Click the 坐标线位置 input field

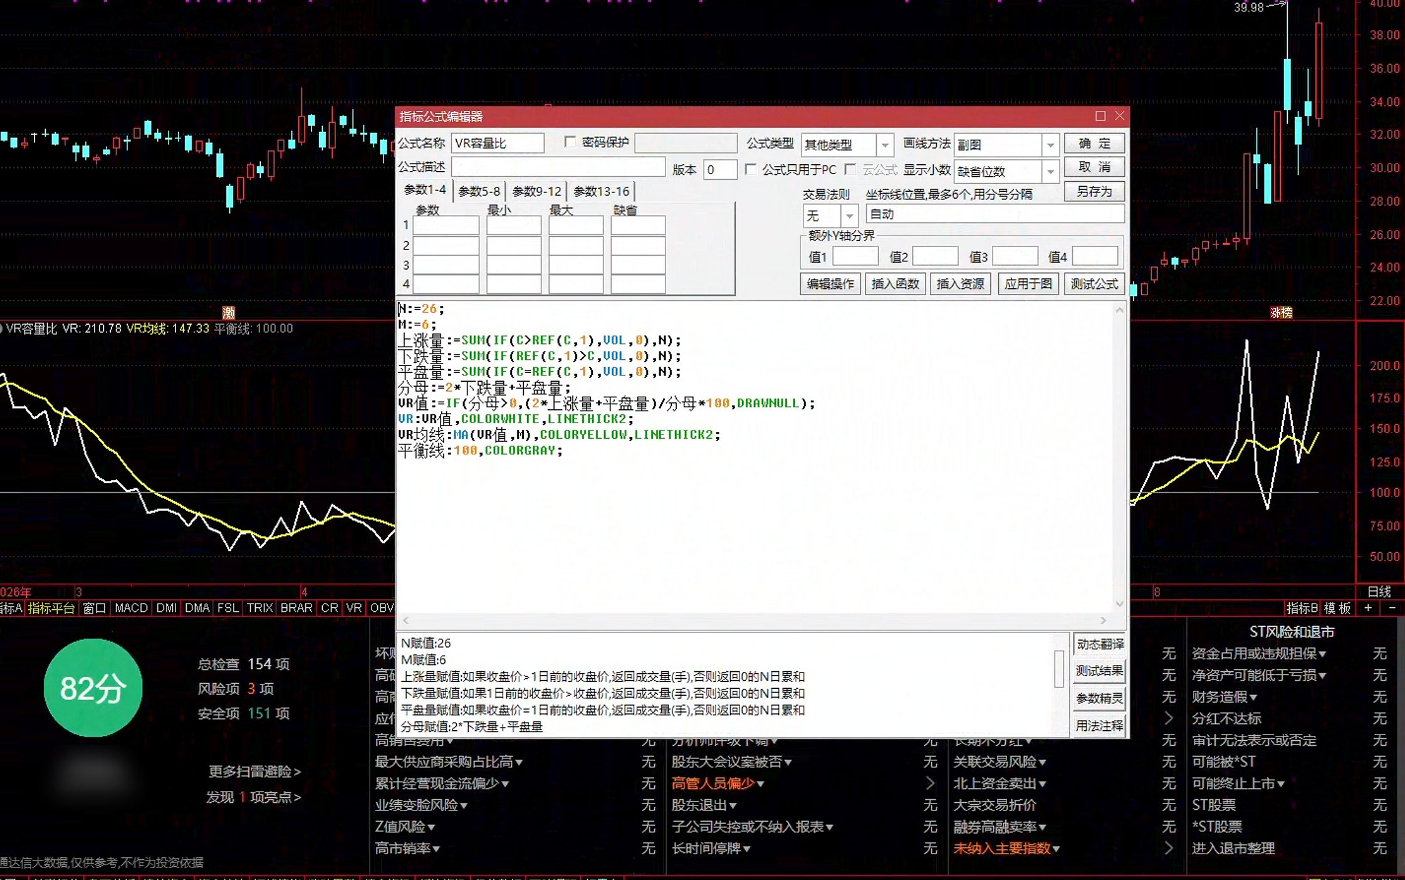pos(995,214)
